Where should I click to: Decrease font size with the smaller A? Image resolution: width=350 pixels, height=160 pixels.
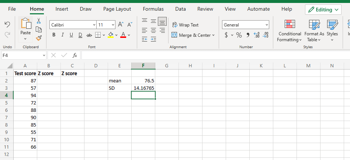tap(130, 25)
